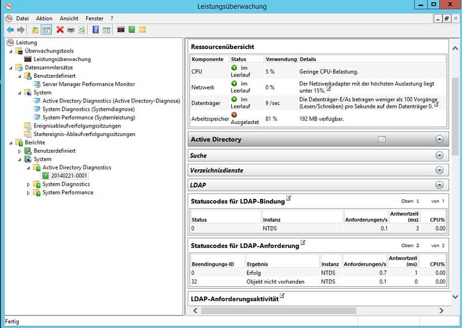Minimize the inner MDI child window
The width and height of the screenshot is (462, 328).
pyautogui.click(x=438, y=18)
